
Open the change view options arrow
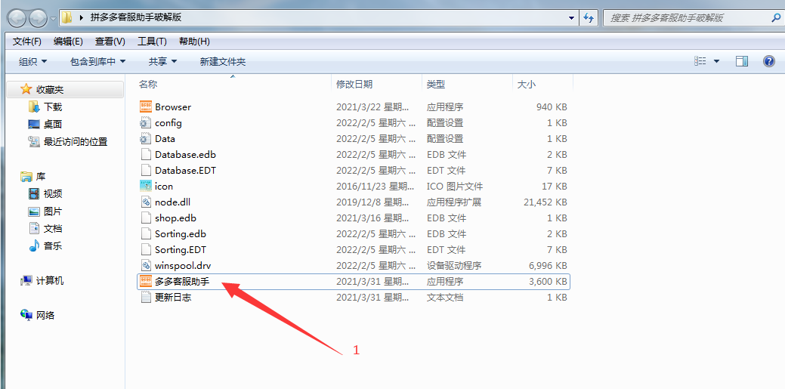(716, 61)
